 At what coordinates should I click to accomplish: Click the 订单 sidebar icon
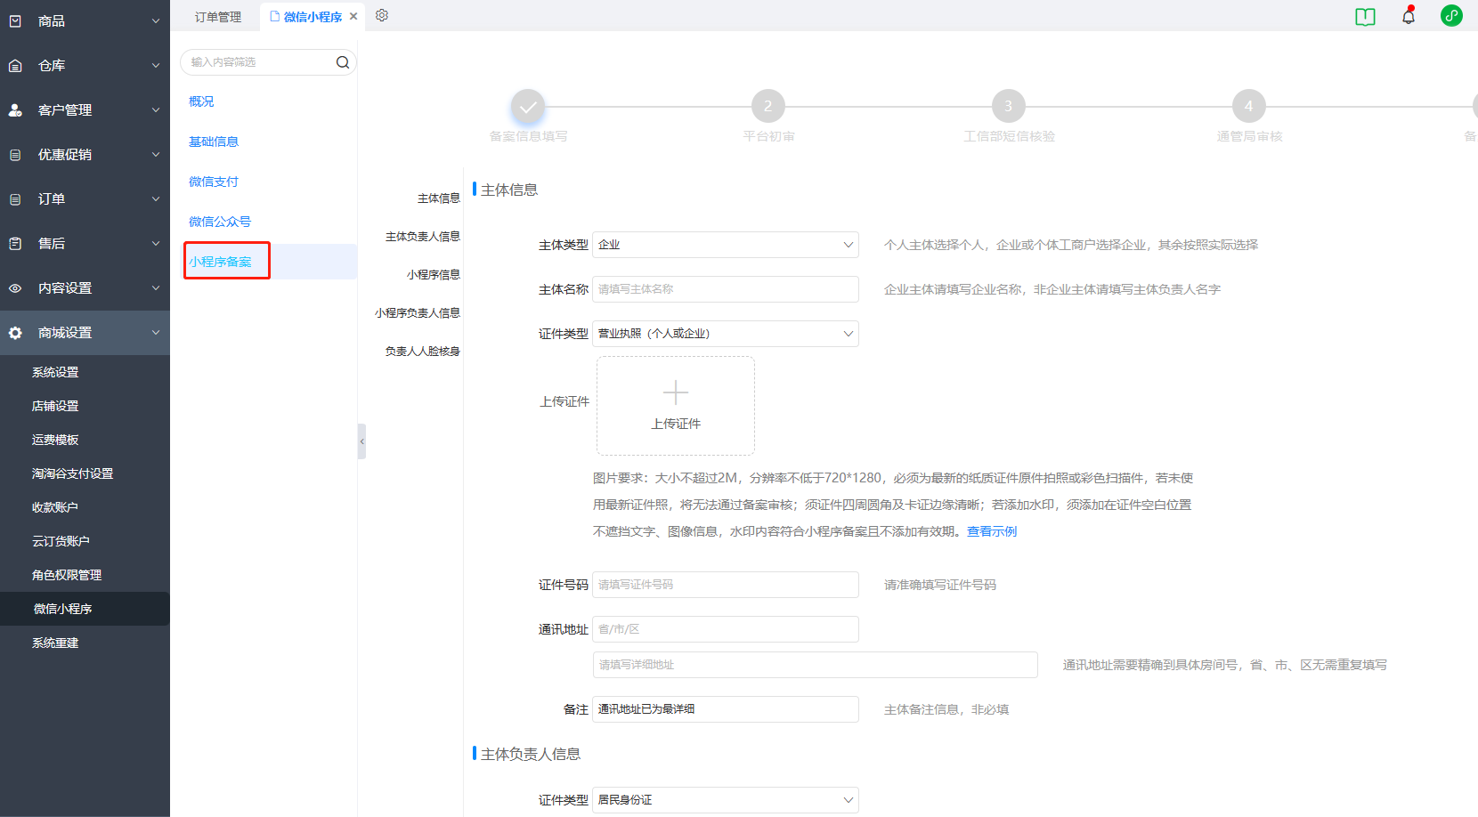(15, 198)
